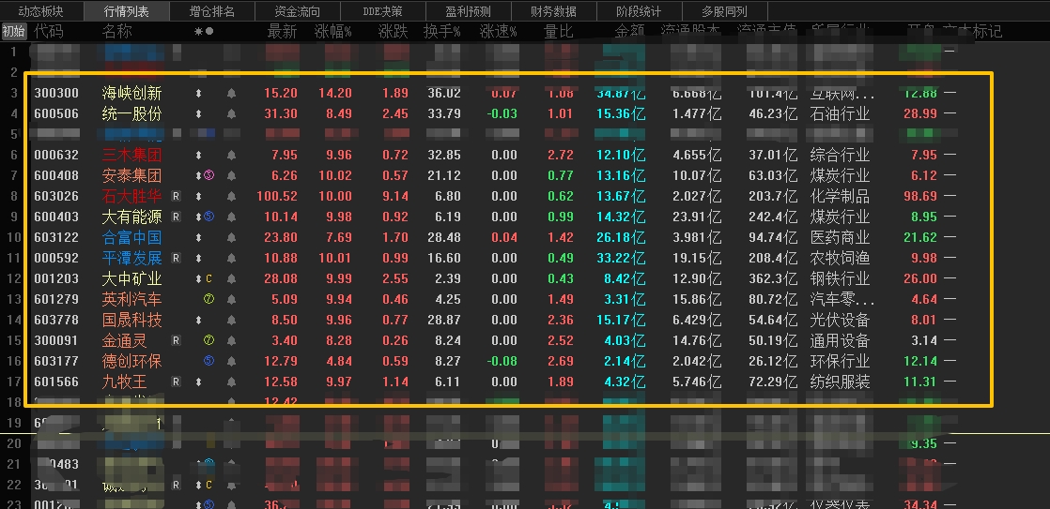This screenshot has width=1050, height=509.
Task: Select the 行情列表 tab
Action: pos(127,11)
